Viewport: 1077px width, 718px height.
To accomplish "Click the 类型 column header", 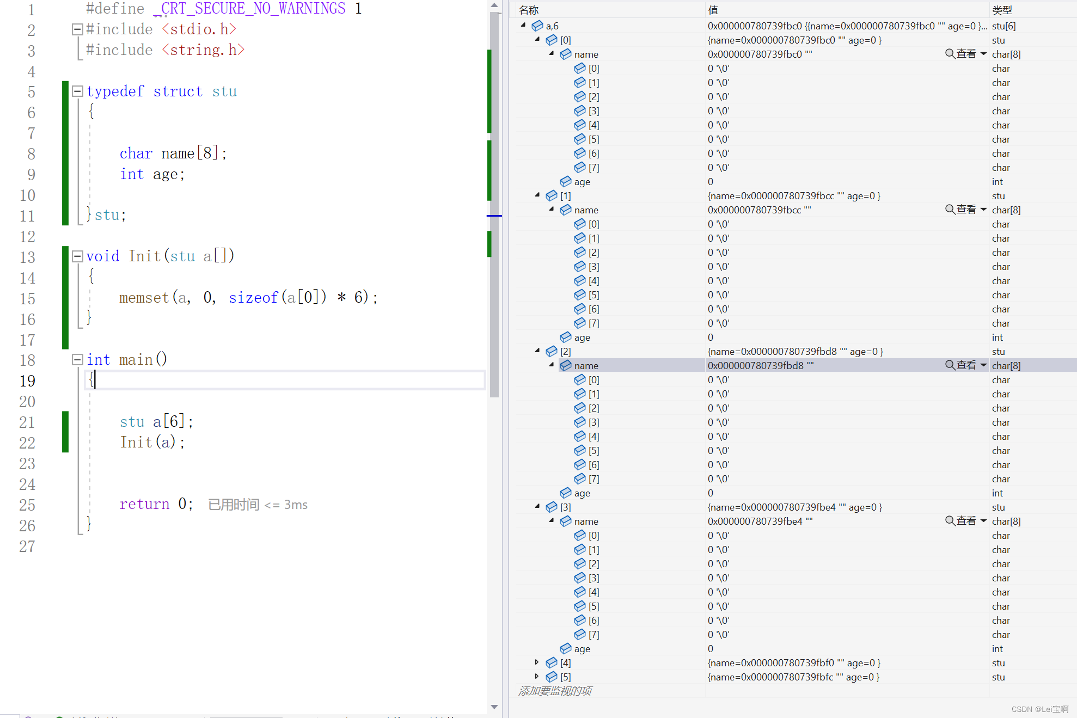I will click(x=1002, y=10).
